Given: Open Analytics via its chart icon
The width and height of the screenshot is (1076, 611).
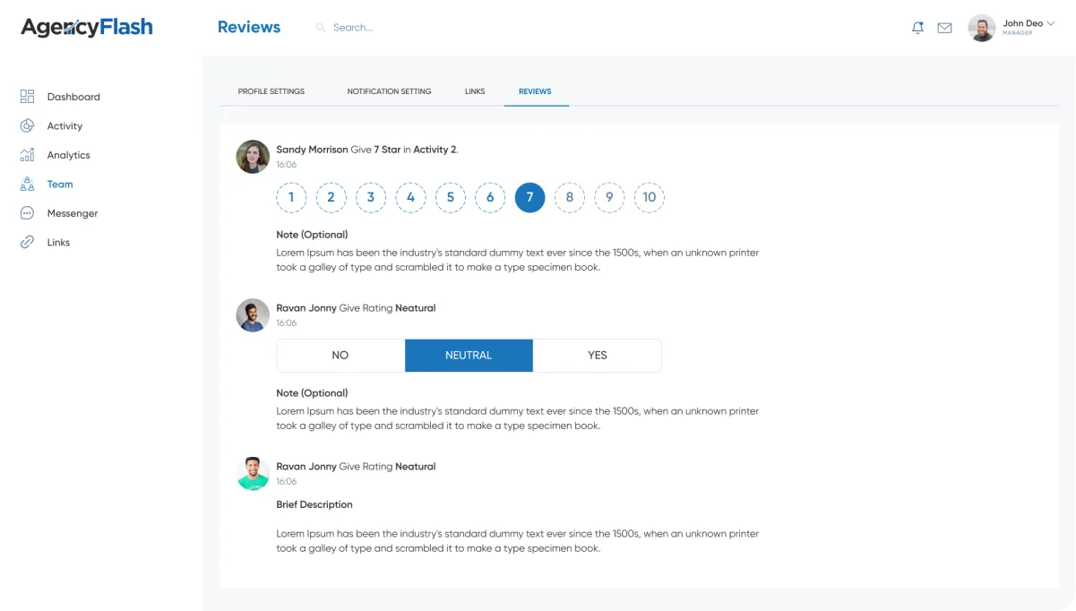Looking at the screenshot, I should [x=27, y=155].
